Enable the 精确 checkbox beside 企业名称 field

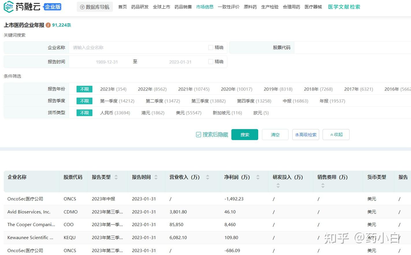[211, 47]
